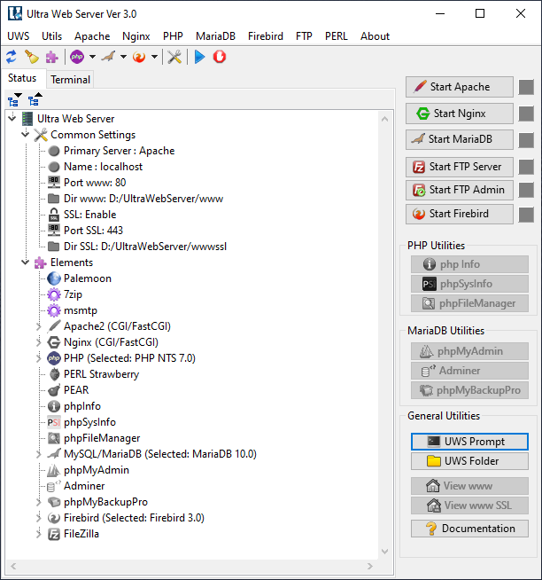Open the Firebird version dropdown arrow in toolbar
Screen dimensions: 542x580
pos(154,57)
